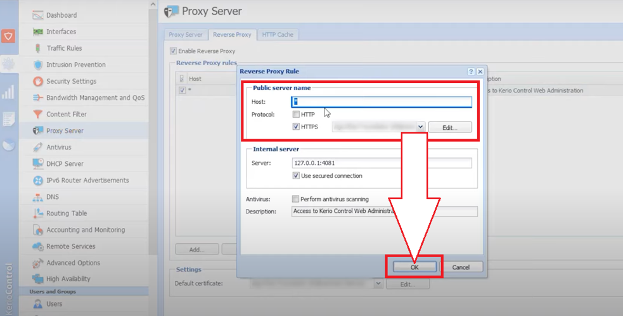Click Edit next to Default certificate
Screen dimensions: 623x316
pyautogui.click(x=408, y=284)
